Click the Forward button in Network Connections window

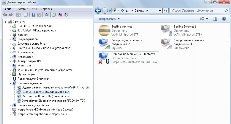(105, 11)
